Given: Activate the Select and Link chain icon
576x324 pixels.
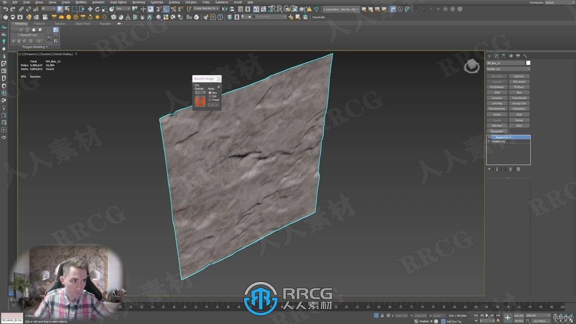Looking at the screenshot, I should 21,9.
